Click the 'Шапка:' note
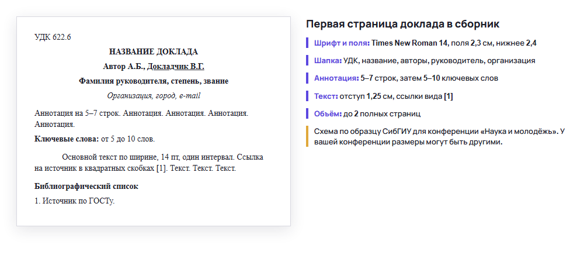Viewport: 584px width, 269px height. pos(421,60)
